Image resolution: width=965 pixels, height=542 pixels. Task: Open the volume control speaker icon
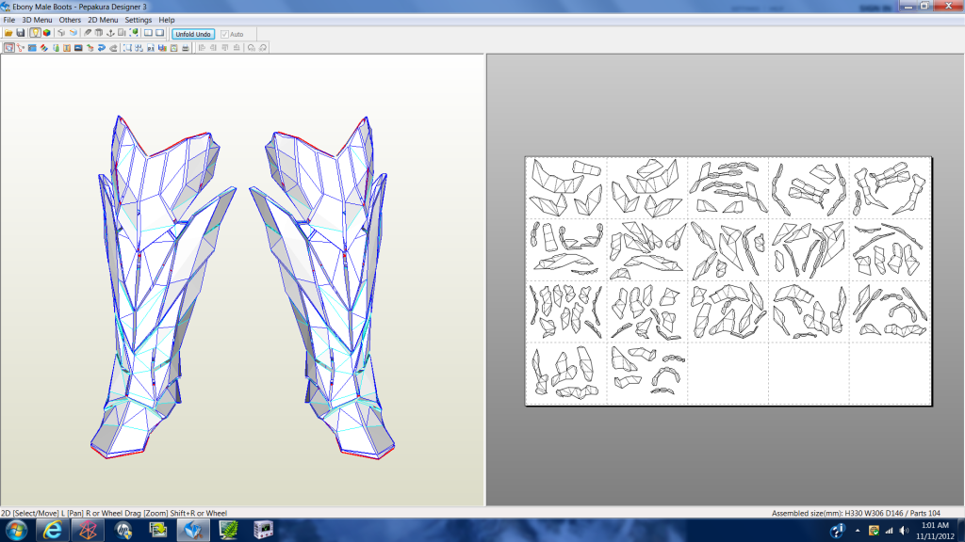coord(904,531)
